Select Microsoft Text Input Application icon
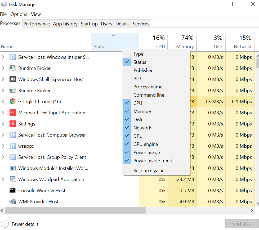This screenshot has height=230, width=259. click(x=12, y=112)
